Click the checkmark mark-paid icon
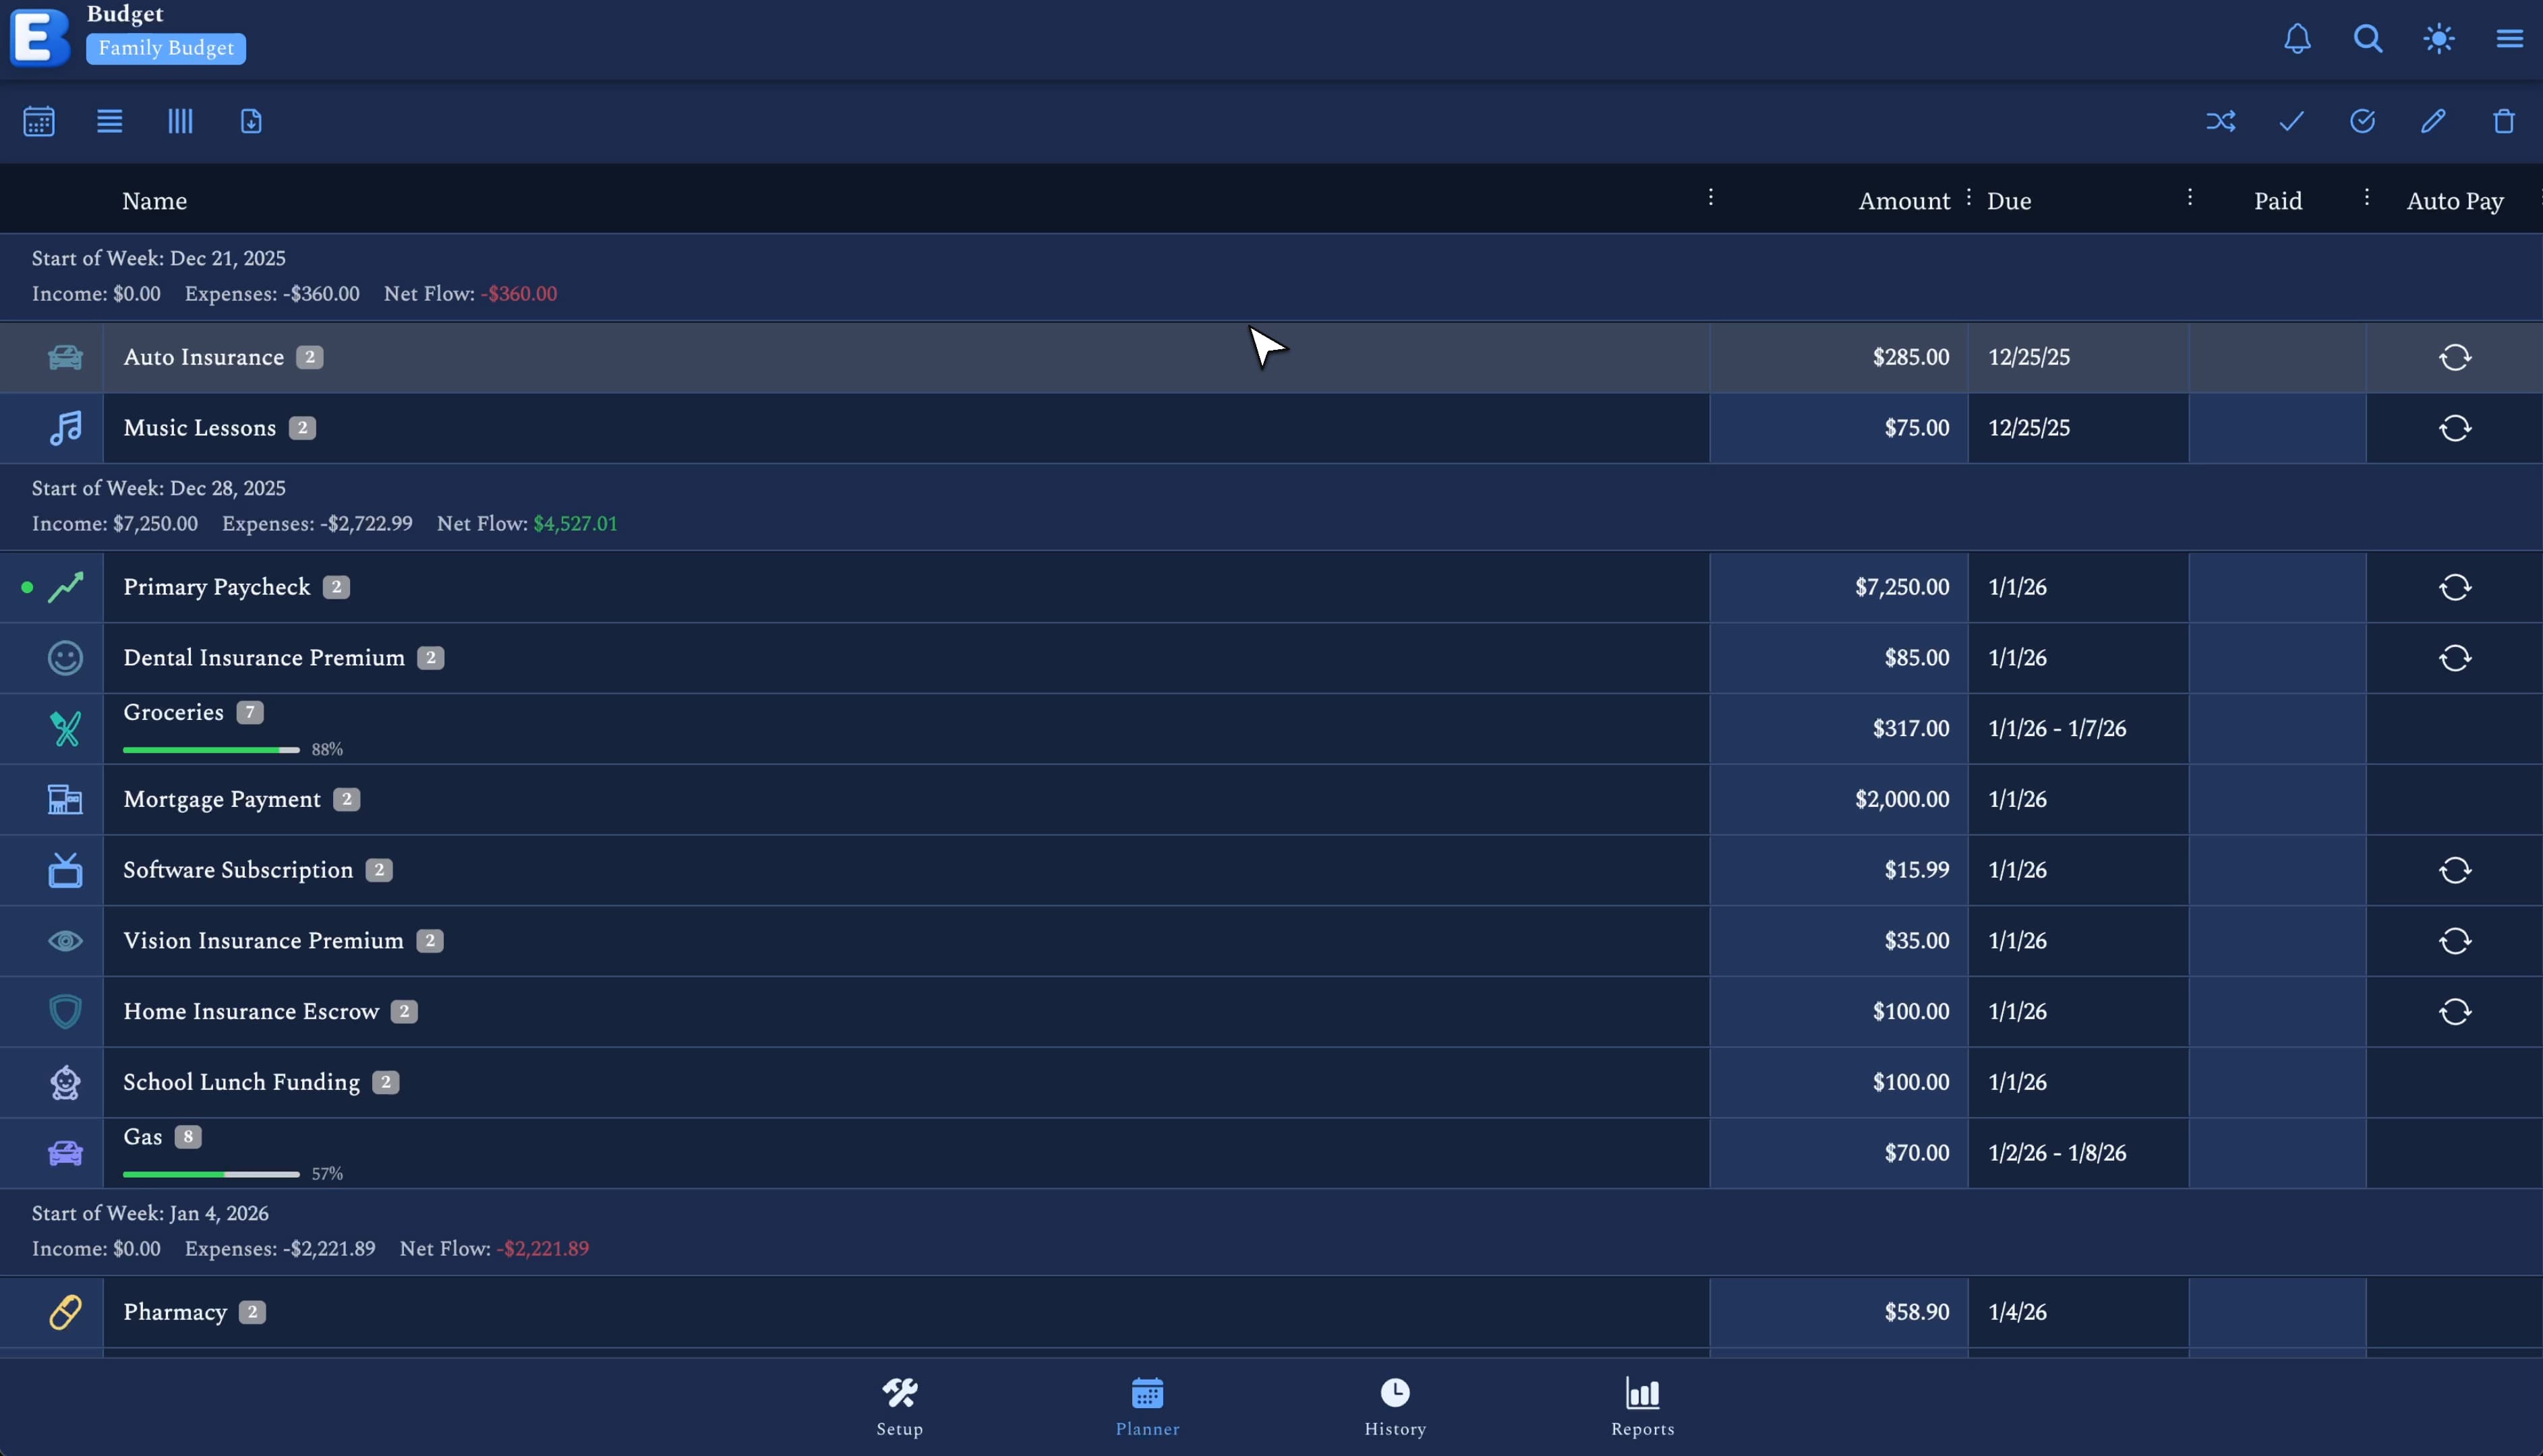This screenshot has height=1456, width=2543. pos(2291,122)
